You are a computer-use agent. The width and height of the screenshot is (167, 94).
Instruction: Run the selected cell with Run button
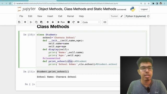(x=61, y=22)
